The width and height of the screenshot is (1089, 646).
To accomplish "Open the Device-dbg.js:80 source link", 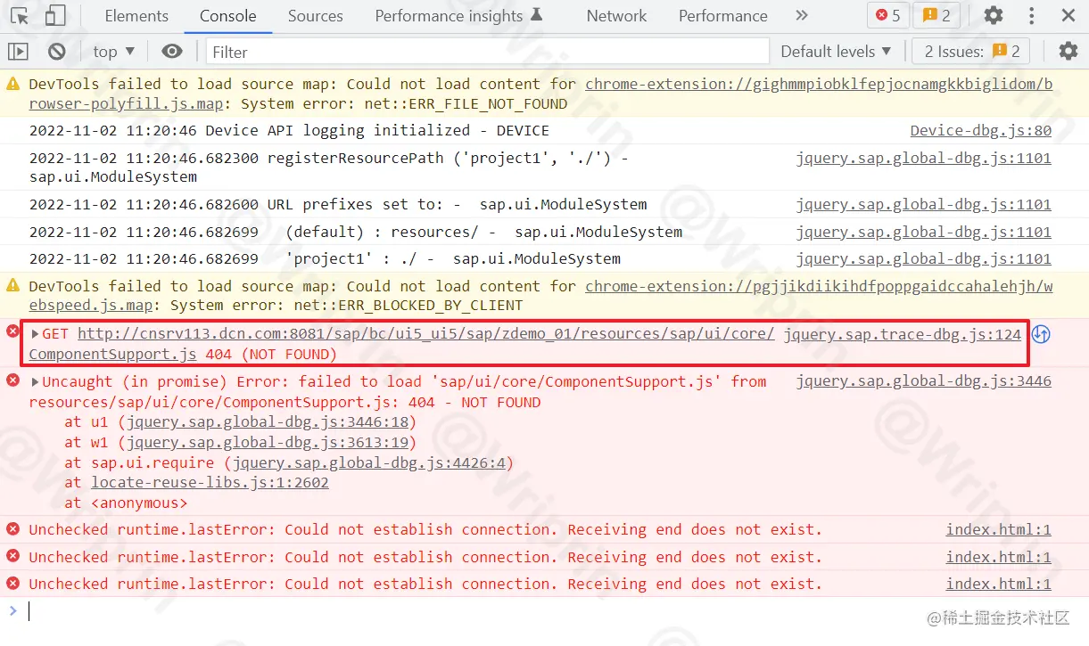I will pos(980,130).
